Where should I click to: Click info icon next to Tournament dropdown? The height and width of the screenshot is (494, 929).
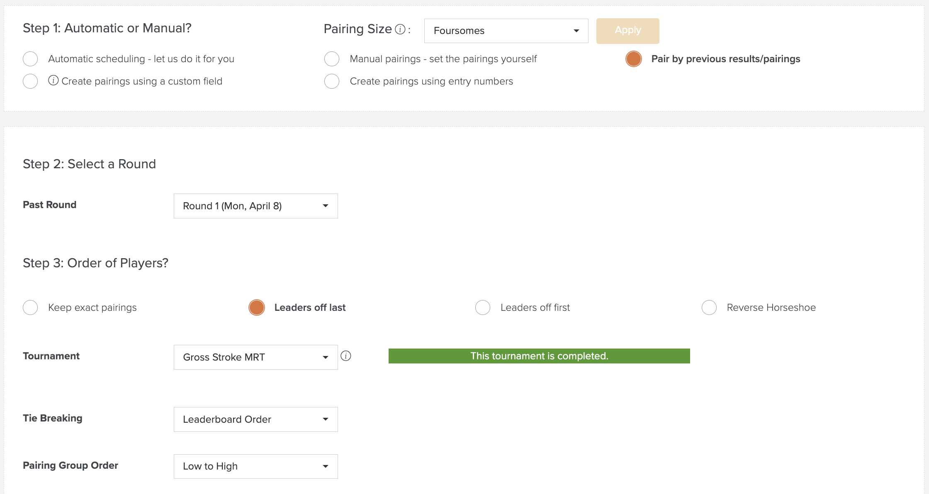[345, 356]
